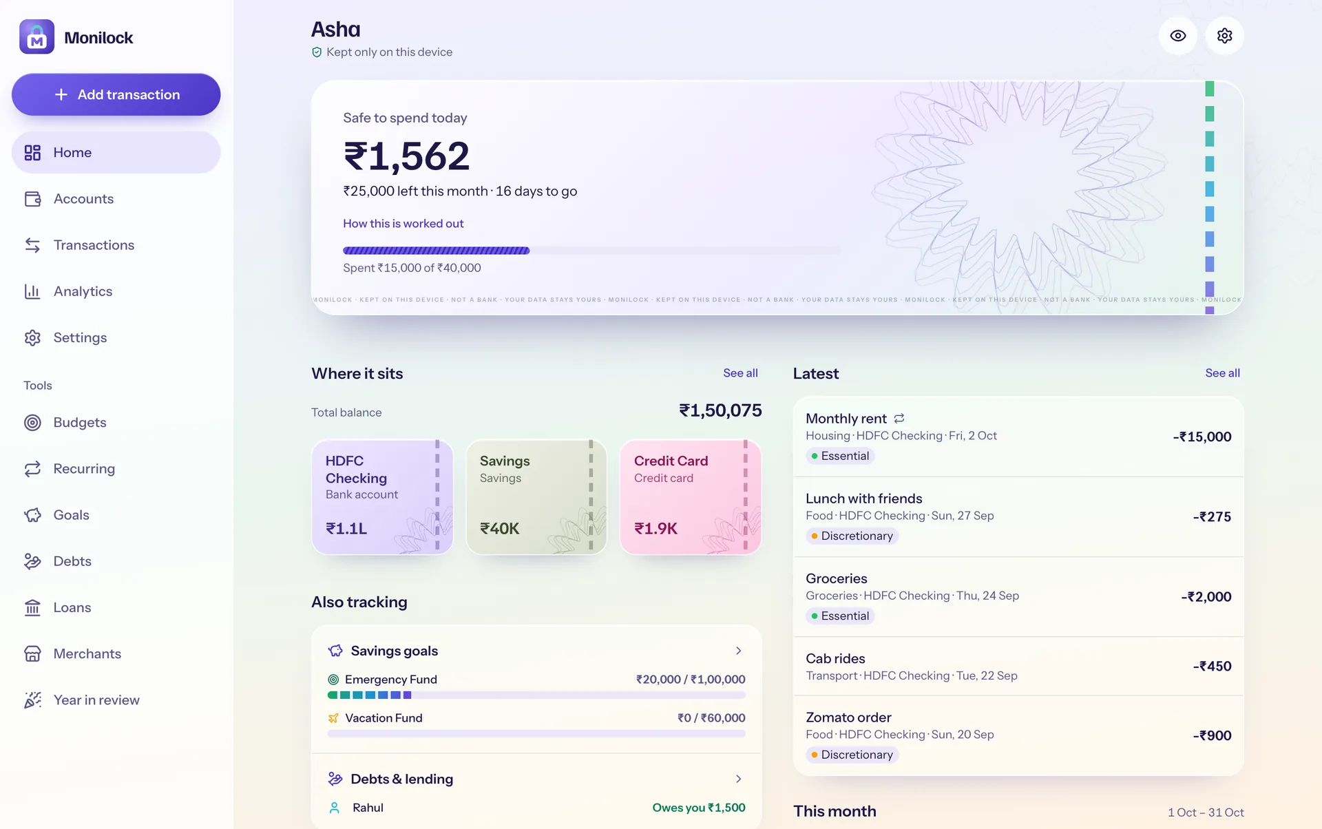Image resolution: width=1322 pixels, height=829 pixels.
Task: Open the Savings account card
Action: coord(536,497)
